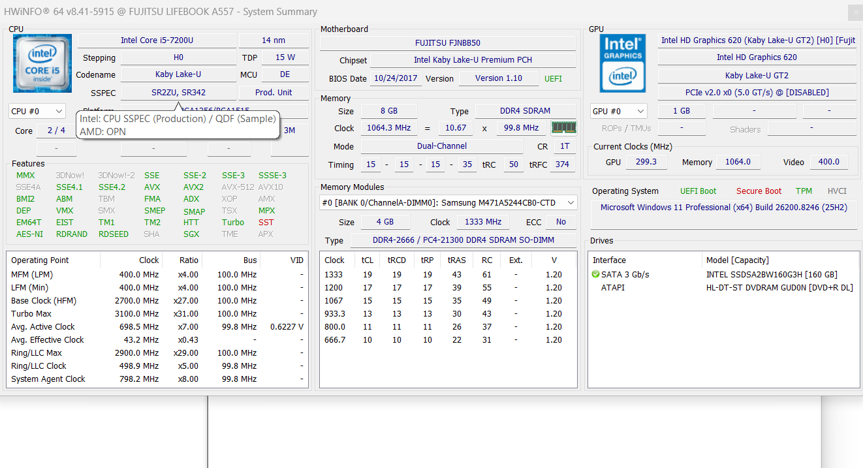Click the TPM label

[804, 191]
